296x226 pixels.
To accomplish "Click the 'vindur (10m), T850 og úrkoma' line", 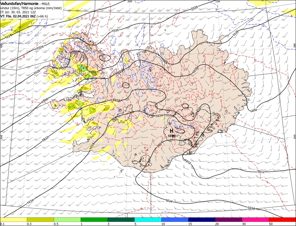I will [x=31, y=8].
